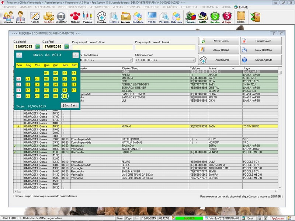Open the AGENDAMENTO menu
Image resolution: width=295 pixels, height=221 pixels.
click(x=45, y=7)
